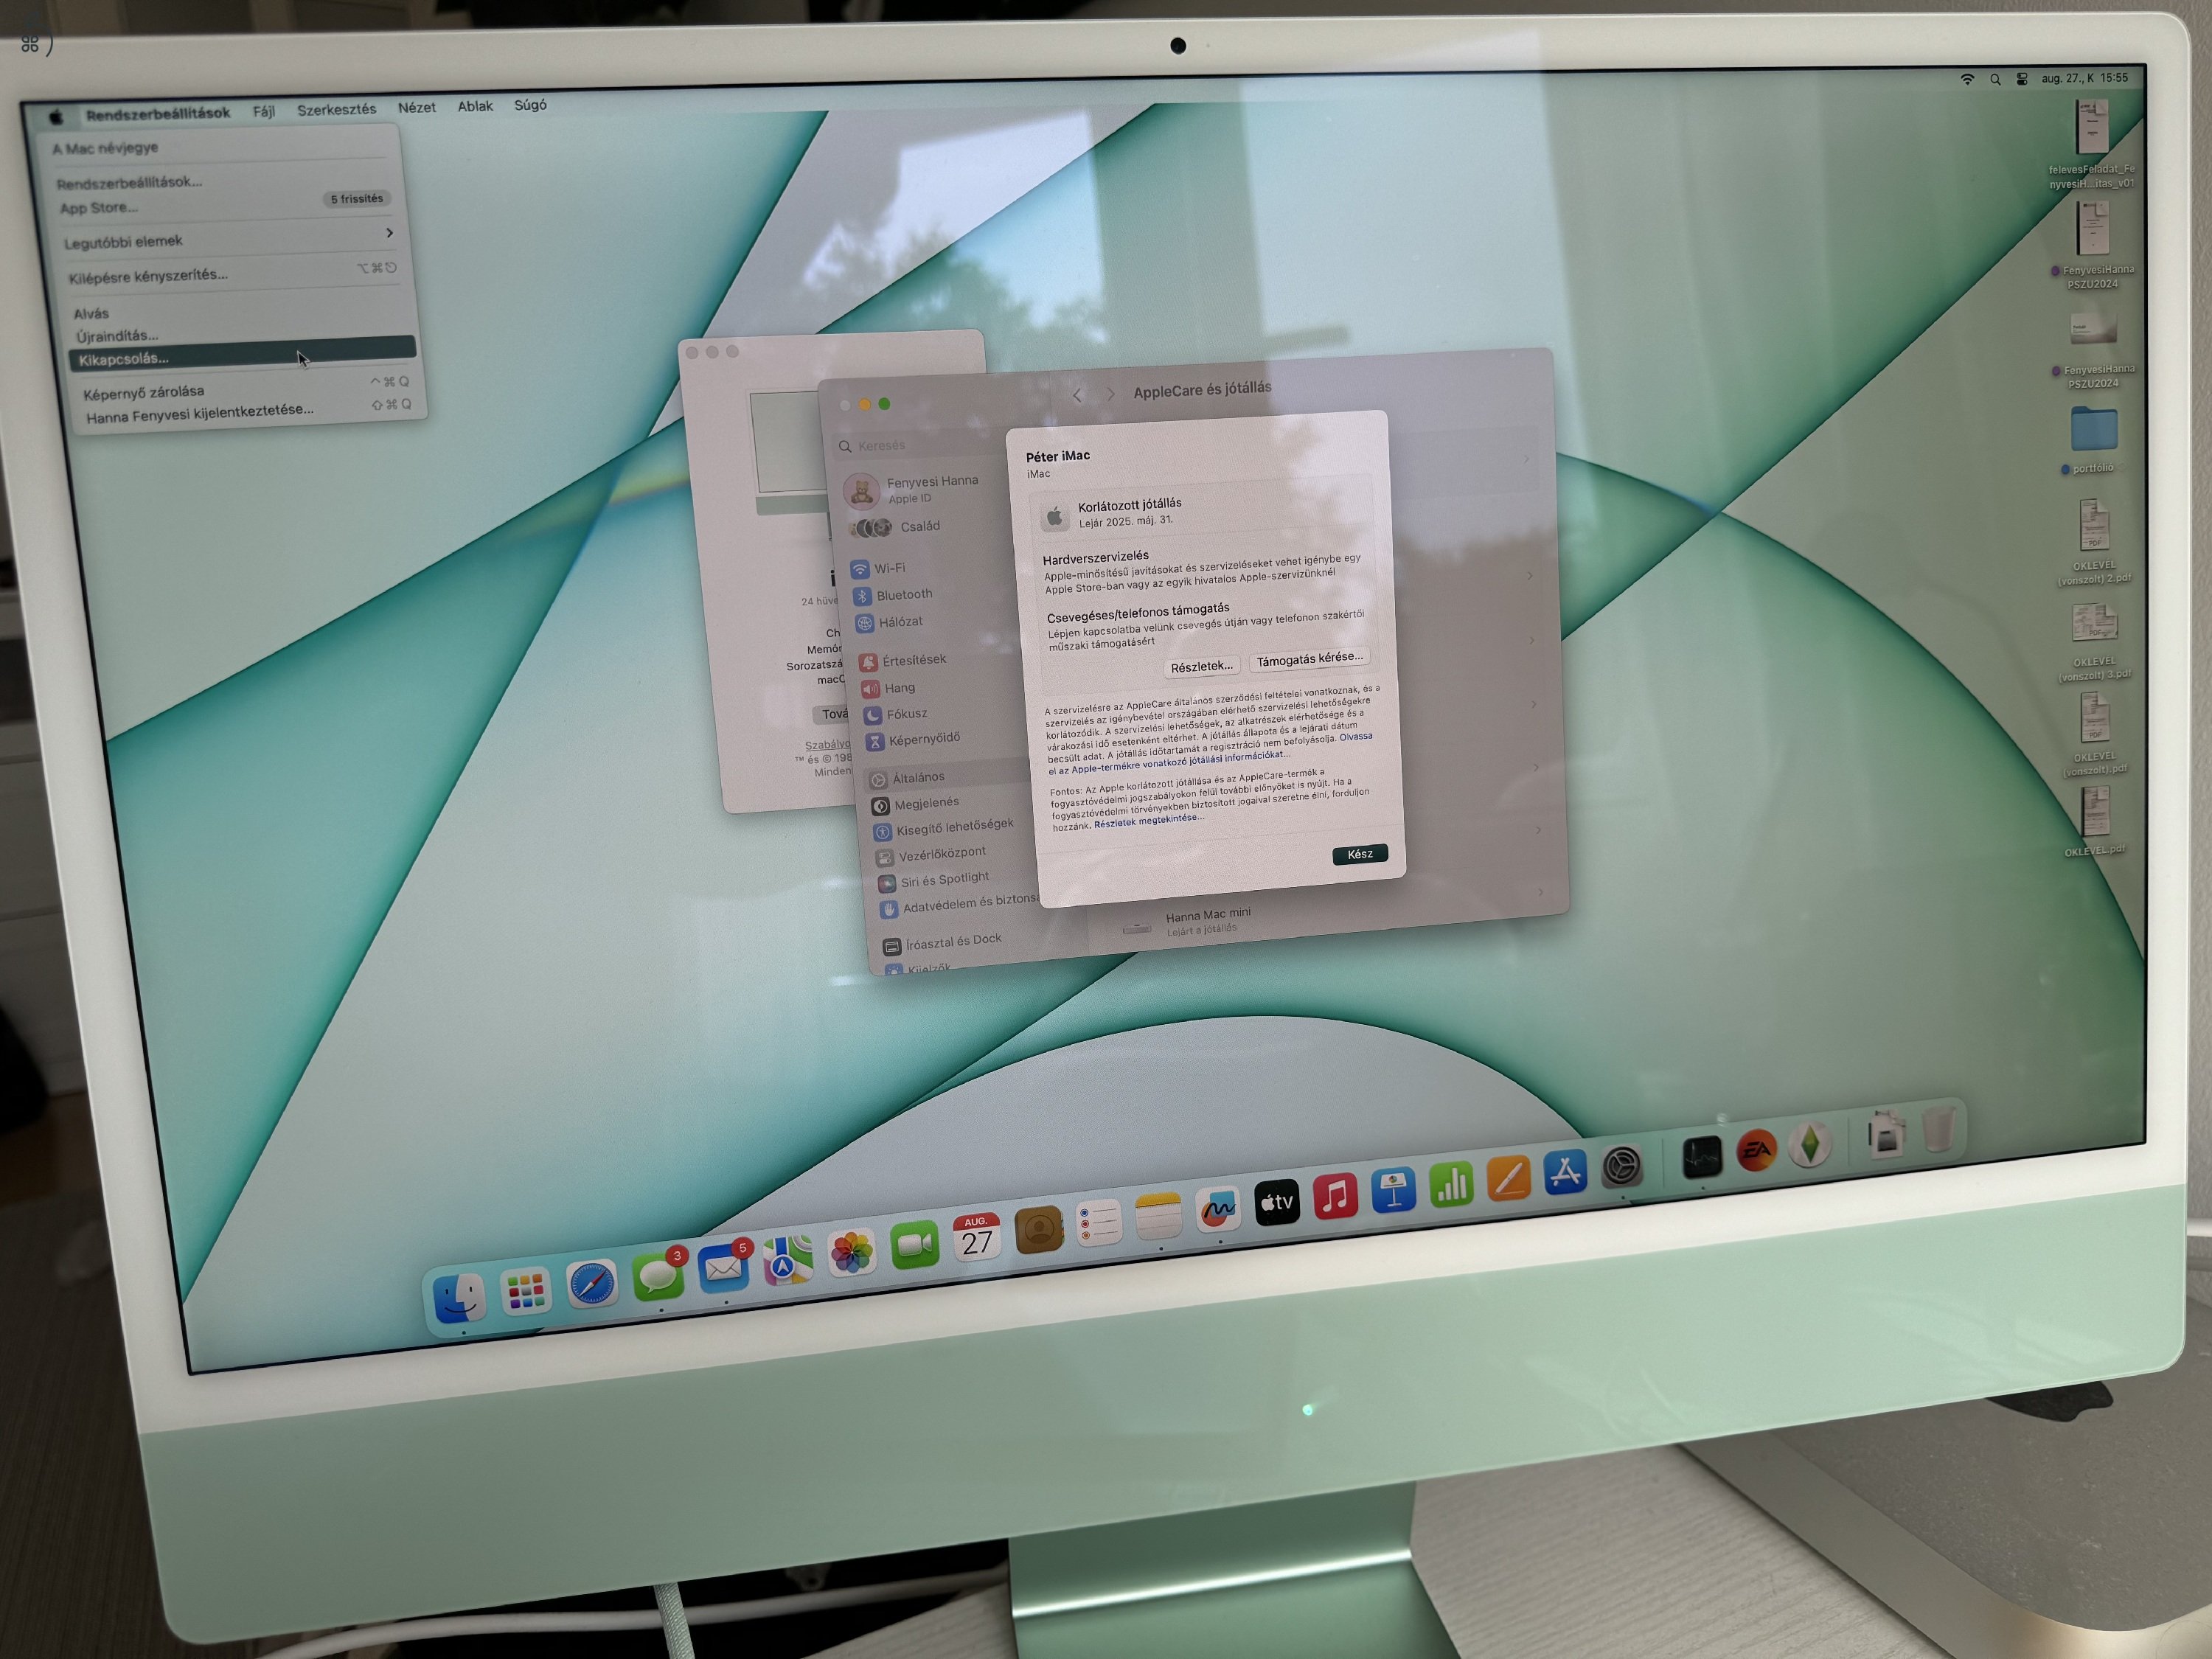Launch EA app from the Dock

(1756, 1151)
